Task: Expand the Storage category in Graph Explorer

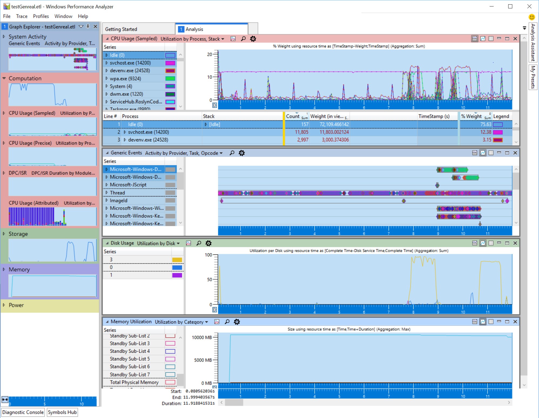Action: [4, 234]
